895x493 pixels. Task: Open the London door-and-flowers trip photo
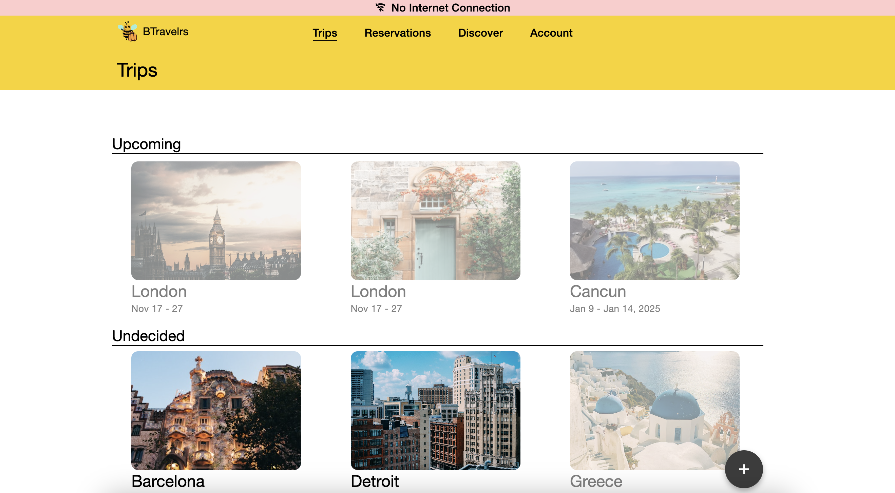point(435,220)
